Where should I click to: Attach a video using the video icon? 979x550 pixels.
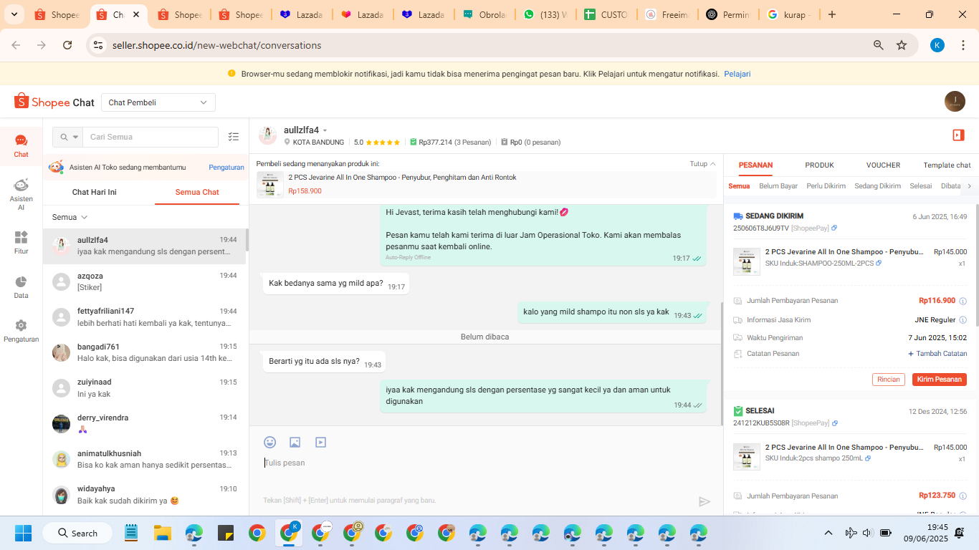point(320,443)
